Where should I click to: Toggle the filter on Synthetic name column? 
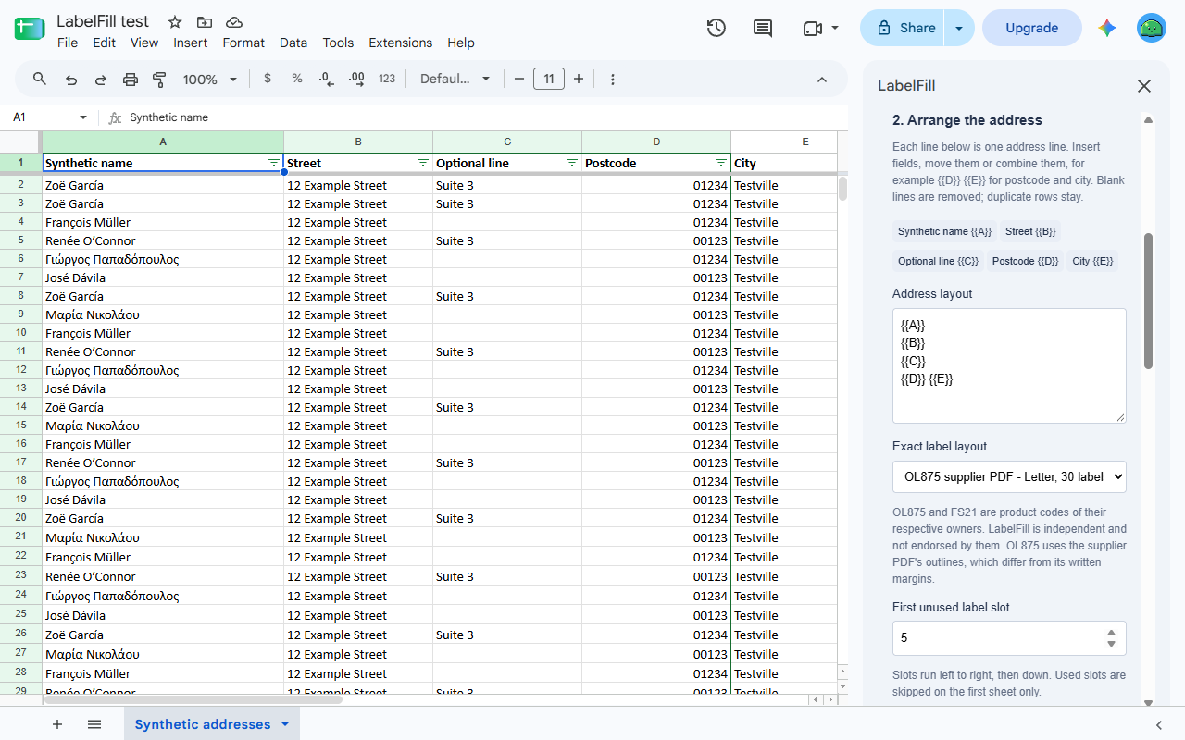click(x=274, y=162)
